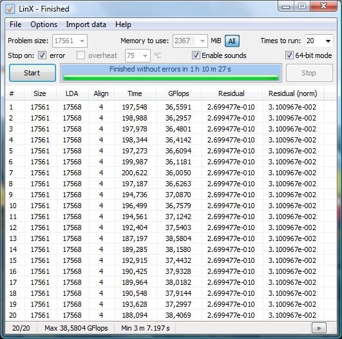Enable the overheat stop checkbox
Screen dimensions: 342x339
81,55
